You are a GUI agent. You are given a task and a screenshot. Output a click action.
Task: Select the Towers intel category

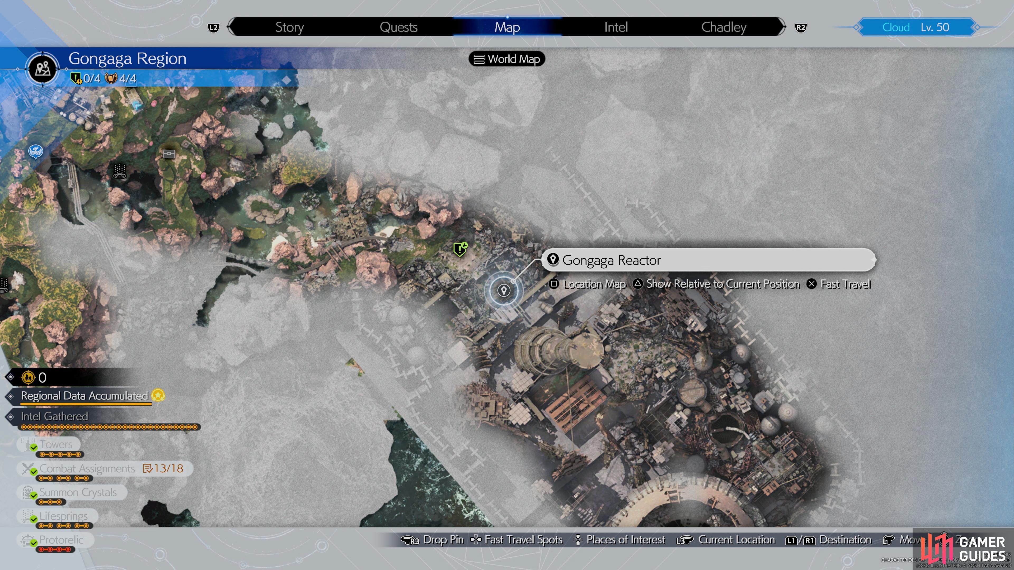point(49,444)
